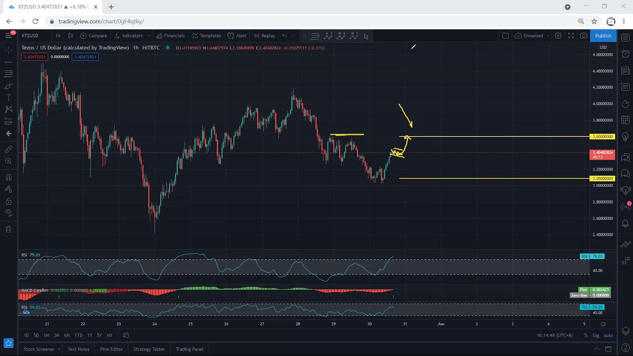Open the layout selection square icon
The image size is (633, 356).
click(505, 36)
